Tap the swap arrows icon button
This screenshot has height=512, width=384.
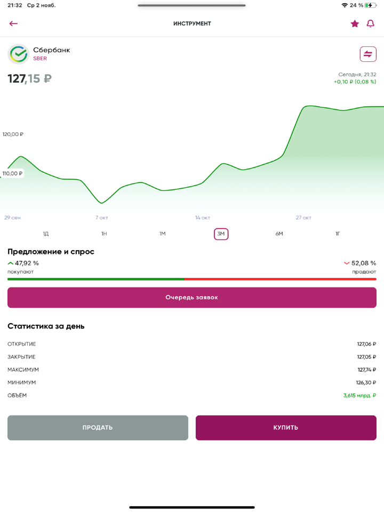(368, 54)
